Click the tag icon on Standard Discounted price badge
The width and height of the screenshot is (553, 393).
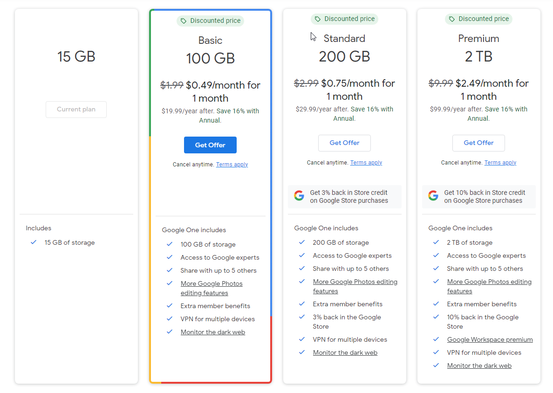(x=318, y=19)
